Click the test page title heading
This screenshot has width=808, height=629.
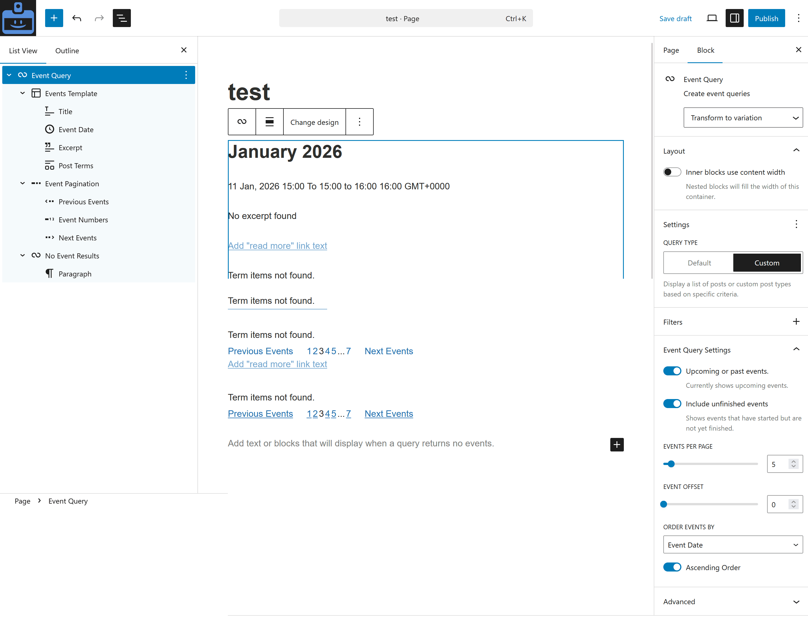[249, 92]
